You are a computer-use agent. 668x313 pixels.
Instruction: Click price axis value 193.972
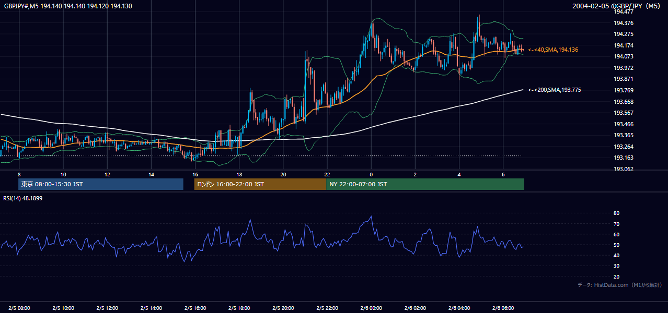click(623, 68)
